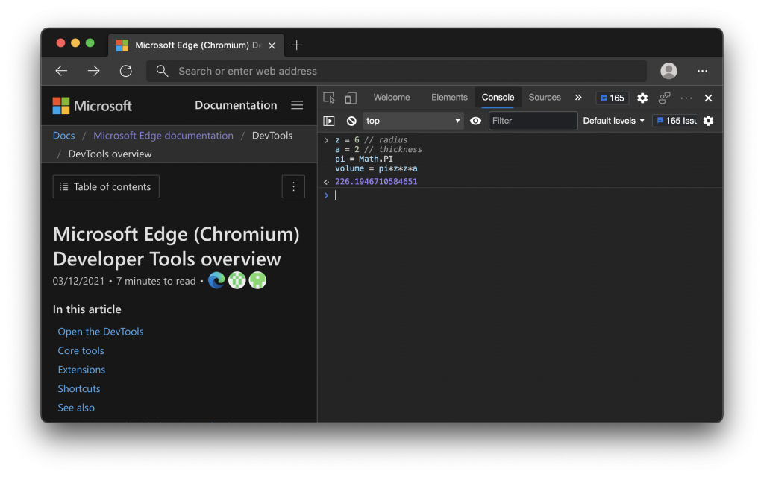Click the Edge logo contributor avatar

216,280
